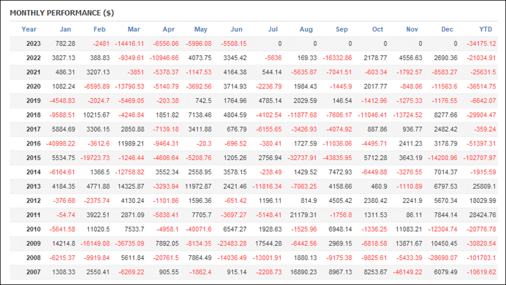Image resolution: width=506 pixels, height=285 pixels.
Task: Click the 2013 YTD value 25809.1
Action: pos(485,186)
